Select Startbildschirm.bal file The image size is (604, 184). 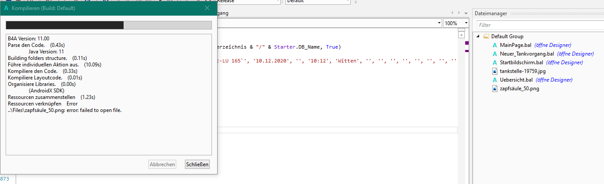(521, 62)
